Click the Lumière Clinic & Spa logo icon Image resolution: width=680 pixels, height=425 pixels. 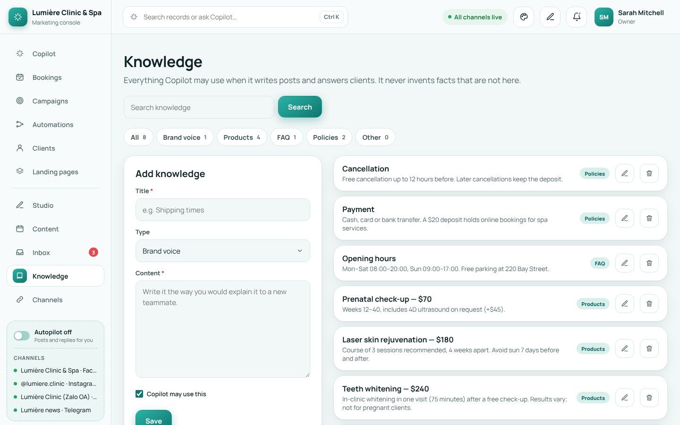pyautogui.click(x=18, y=17)
